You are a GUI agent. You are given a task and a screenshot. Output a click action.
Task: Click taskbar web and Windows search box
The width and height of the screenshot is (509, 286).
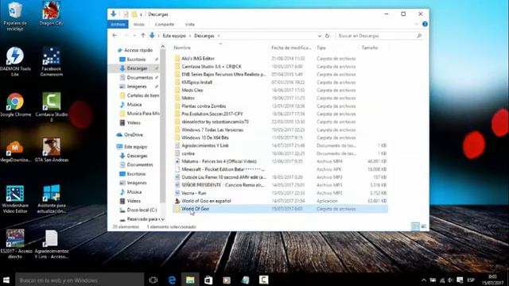80,280
